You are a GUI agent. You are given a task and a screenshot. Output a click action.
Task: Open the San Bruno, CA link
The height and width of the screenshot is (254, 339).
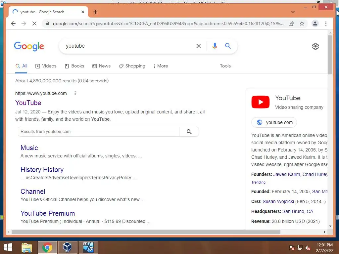(298, 211)
